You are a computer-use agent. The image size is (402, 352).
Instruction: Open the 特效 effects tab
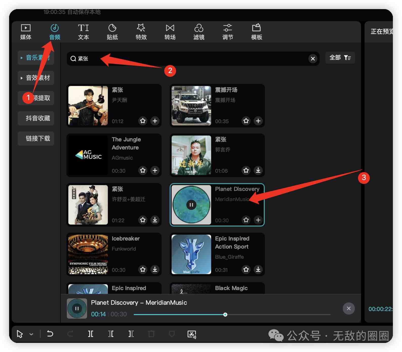coord(141,32)
